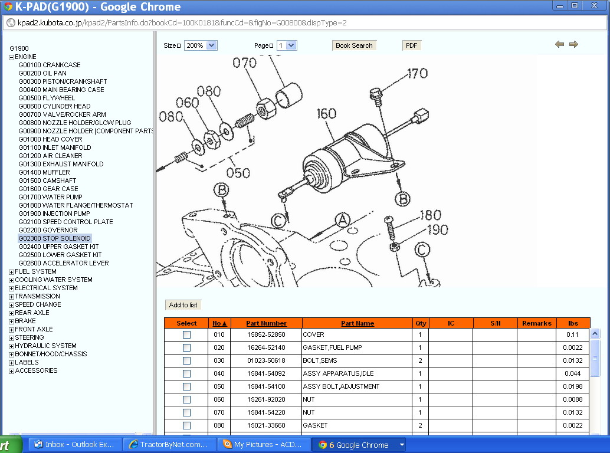Select G01900 INJECTION PUMP in tree
Screen dimensions: 610x453
pos(54,214)
